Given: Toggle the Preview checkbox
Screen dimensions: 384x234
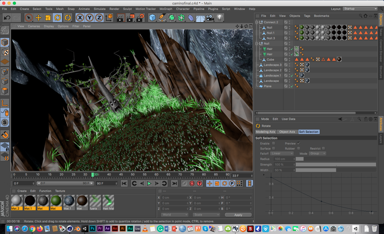Looking at the screenshot, I should pos(299,143).
